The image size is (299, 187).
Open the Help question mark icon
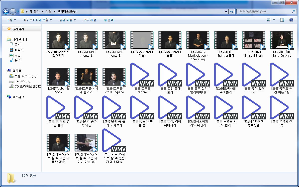[x=291, y=20]
